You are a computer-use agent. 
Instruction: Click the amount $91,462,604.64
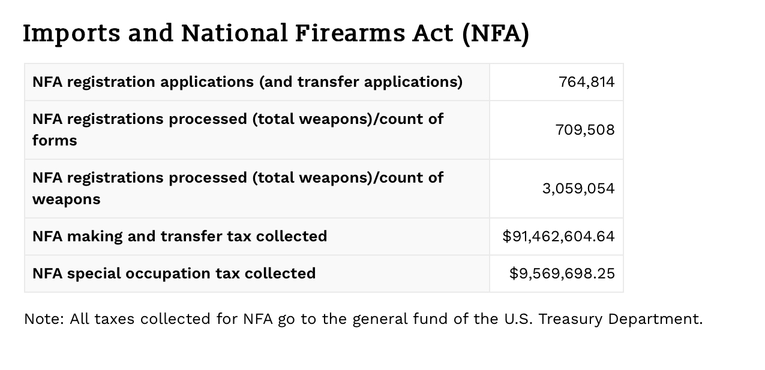(559, 236)
